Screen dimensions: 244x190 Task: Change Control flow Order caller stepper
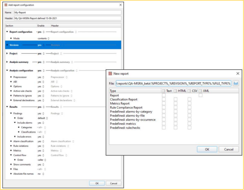pyautogui.click(x=45, y=160)
